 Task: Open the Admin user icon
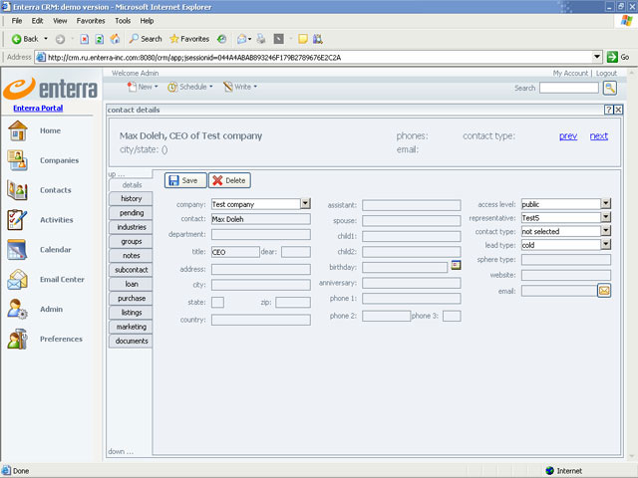tap(18, 309)
